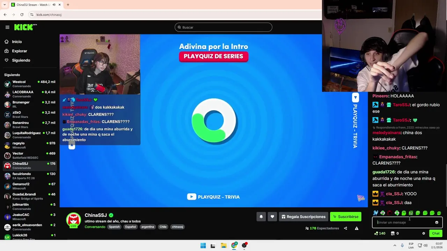Viewport: 447px width, 251px height.
Task: Select the Chile tag
Action: [163, 227]
